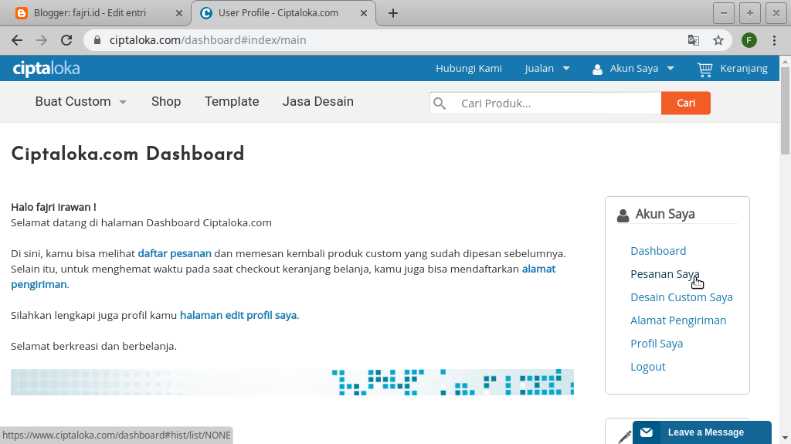This screenshot has height=444, width=791.
Task: Open Alamat Pengiriman in sidebar
Action: 678,320
